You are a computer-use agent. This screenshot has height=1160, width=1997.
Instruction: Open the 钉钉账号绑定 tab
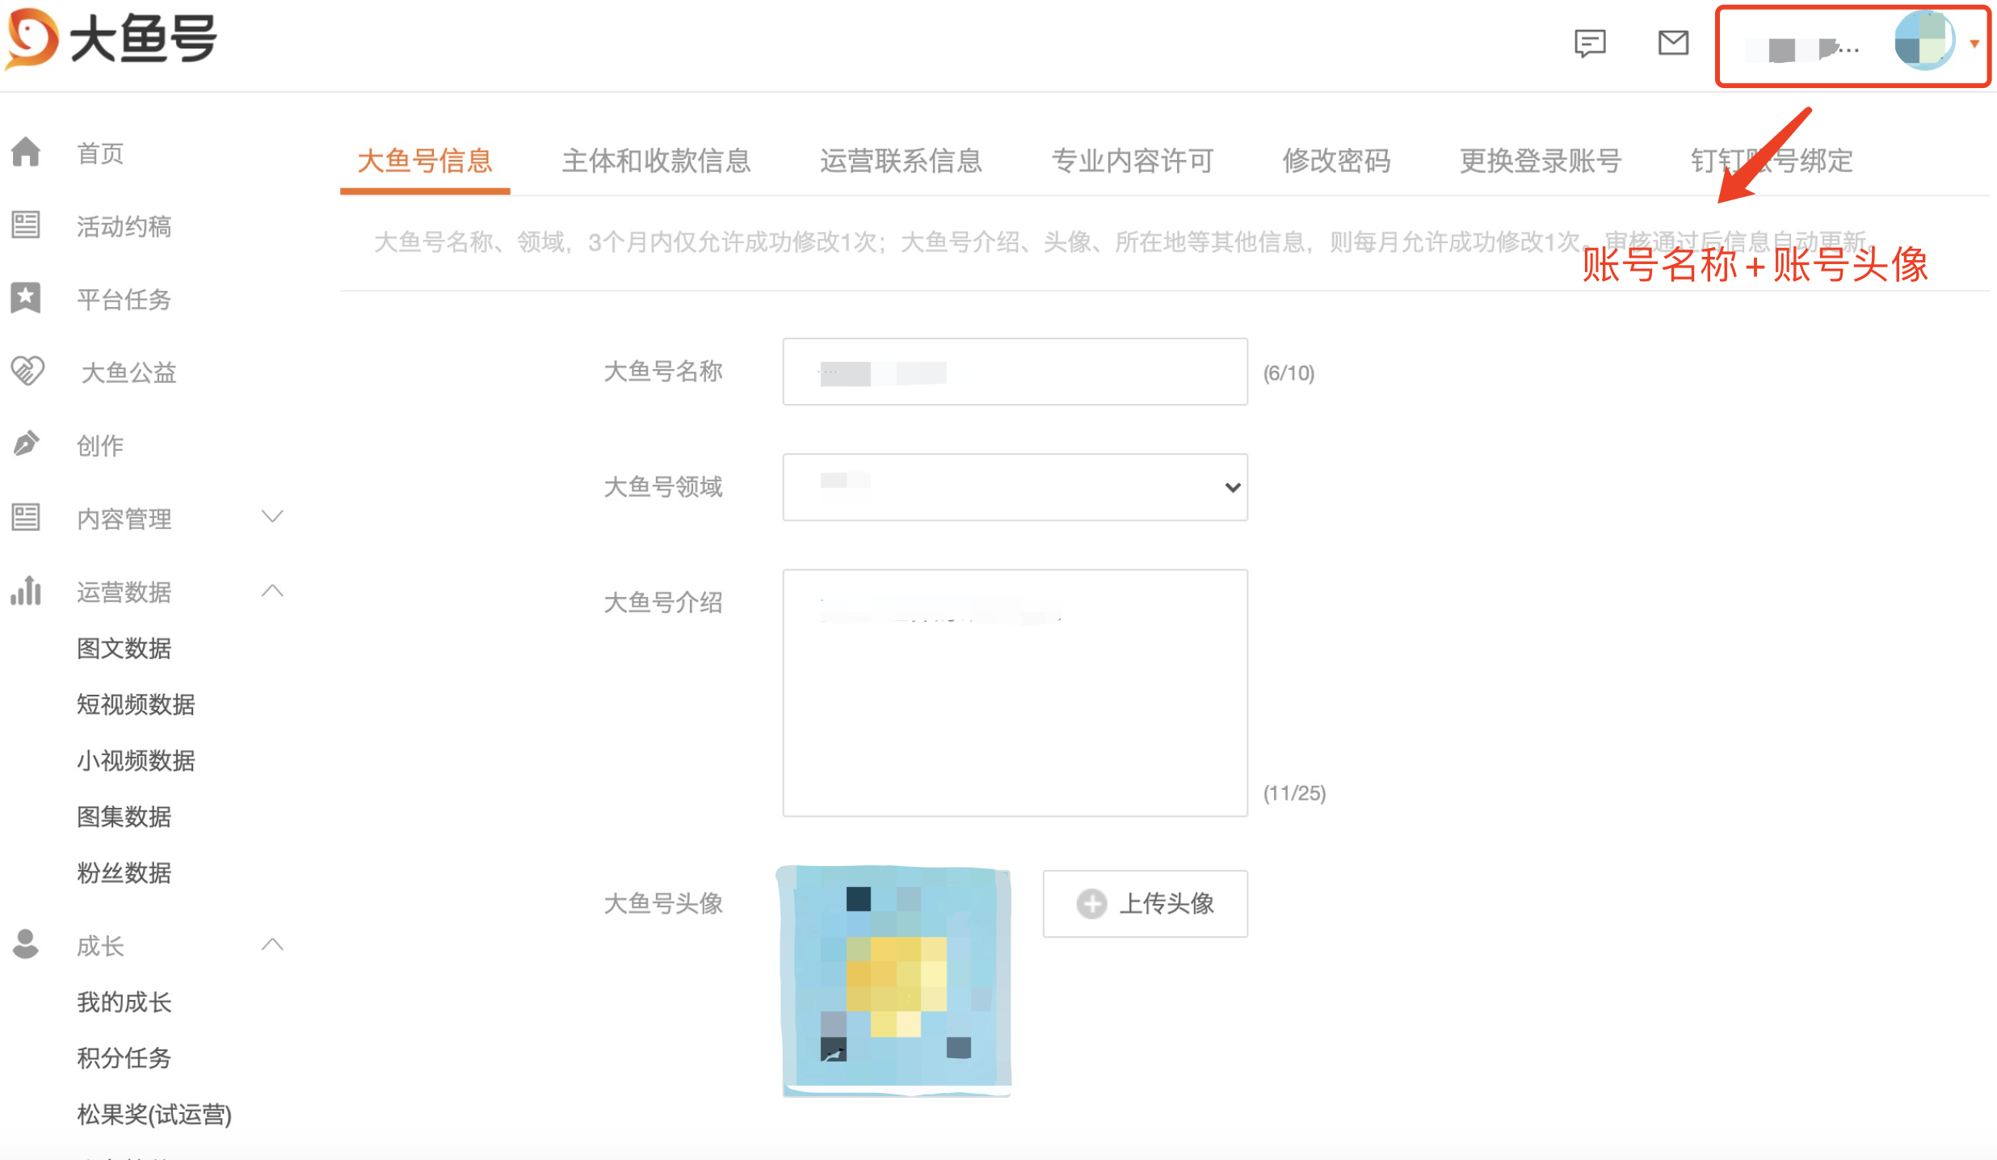pos(1772,161)
